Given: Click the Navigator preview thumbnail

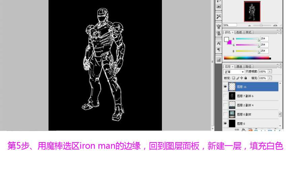Looking at the screenshot, I should [x=252, y=11].
